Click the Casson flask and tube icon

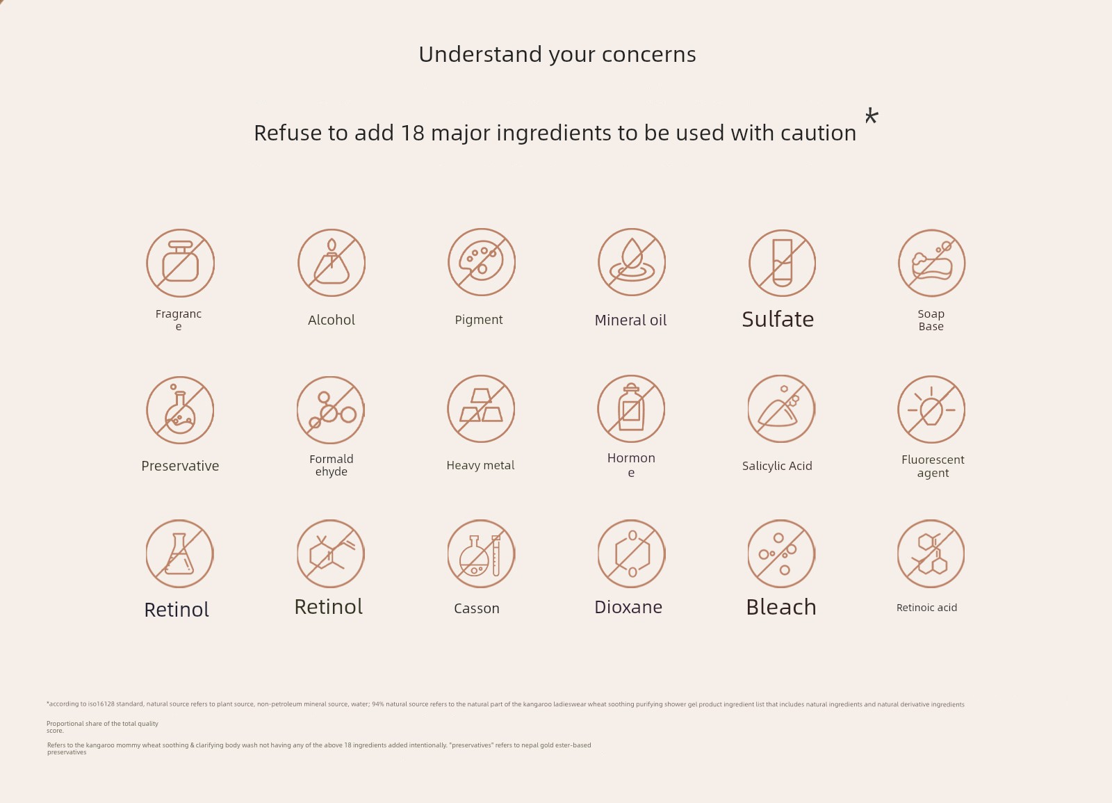point(481,554)
